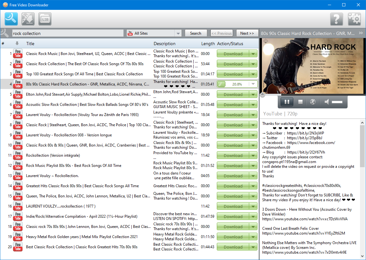Open the settings gears icon
The image size is (366, 260).
(354, 19)
